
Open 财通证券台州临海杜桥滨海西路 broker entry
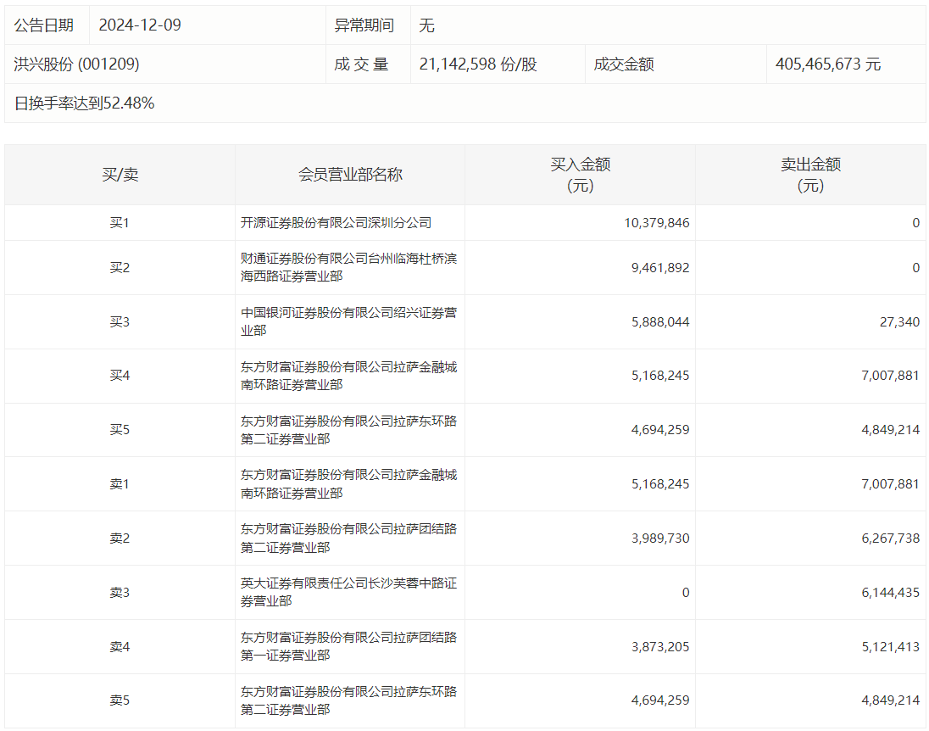pyautogui.click(x=348, y=267)
